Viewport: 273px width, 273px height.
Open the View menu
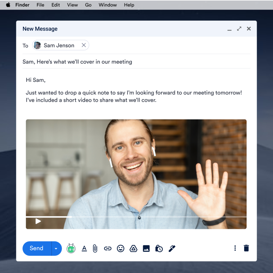pos(73,5)
